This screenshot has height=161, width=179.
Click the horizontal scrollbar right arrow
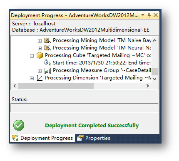[x=148, y=86]
